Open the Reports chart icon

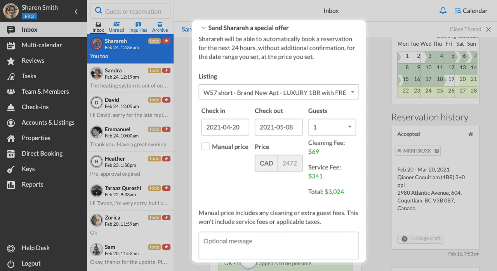coord(11,185)
